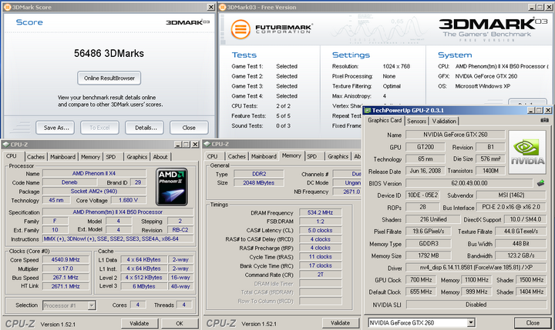Click the Memory-tab CPU-Z window title icon
Screen dimensions: 555x330
click(207, 144)
